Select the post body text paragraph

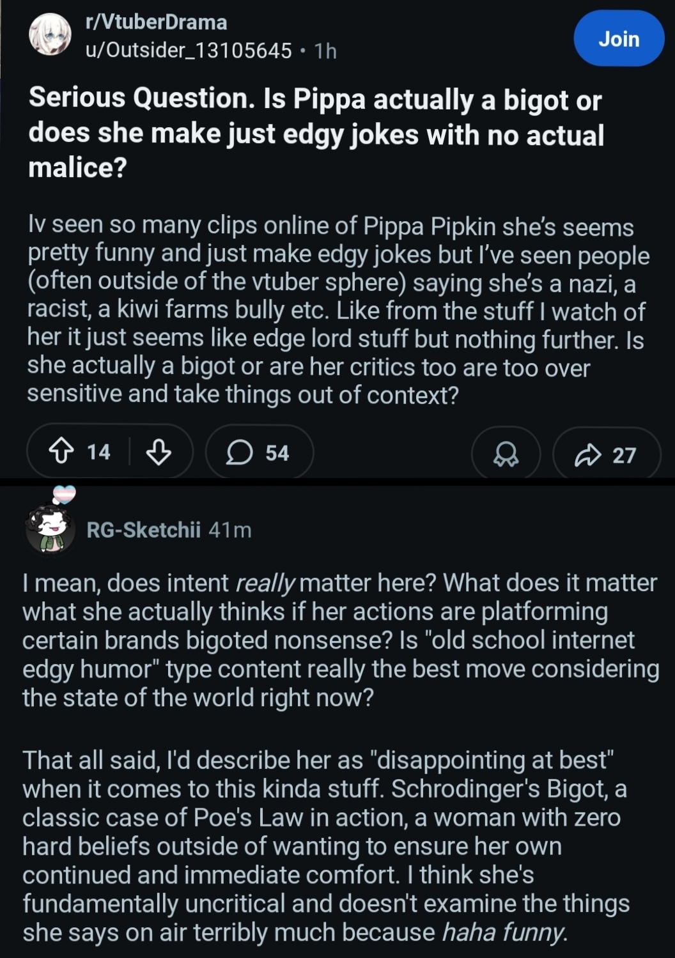point(338,311)
